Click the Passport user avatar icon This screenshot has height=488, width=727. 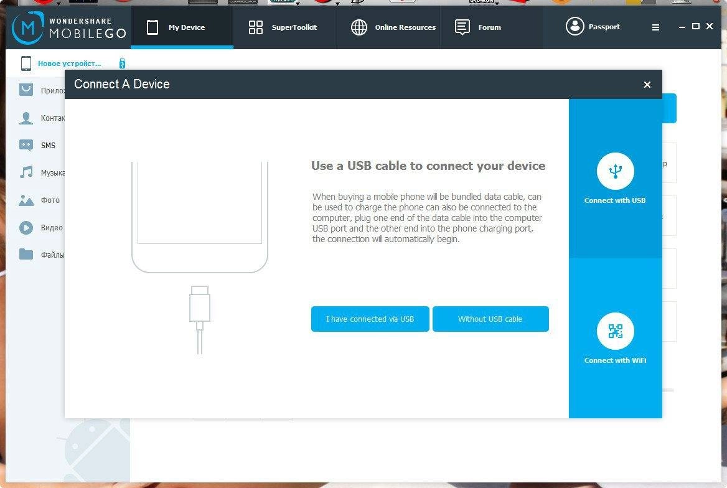click(575, 26)
